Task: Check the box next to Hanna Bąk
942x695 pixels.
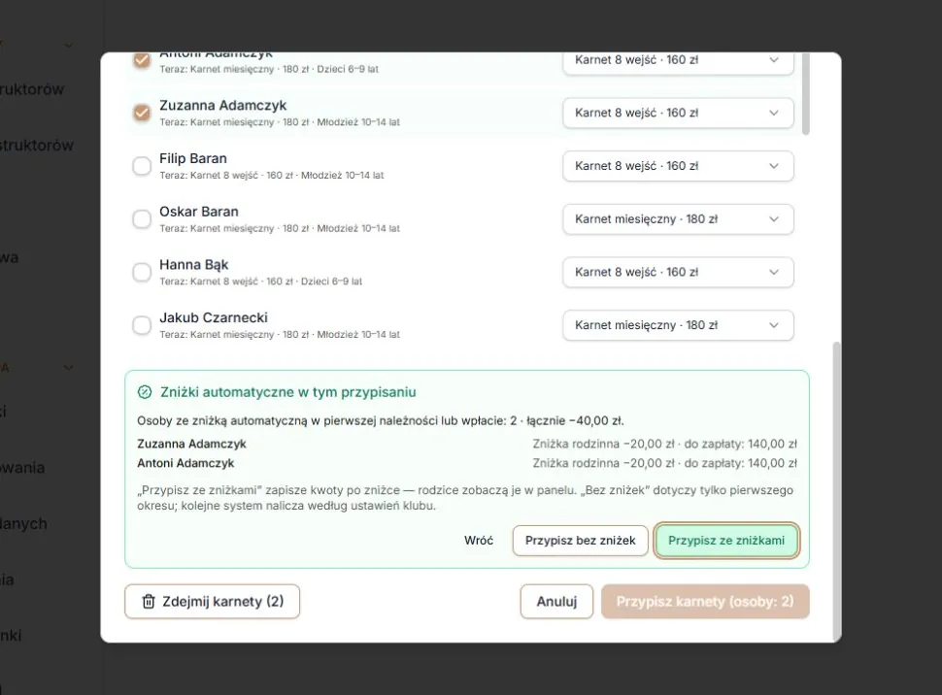Action: coord(142,272)
